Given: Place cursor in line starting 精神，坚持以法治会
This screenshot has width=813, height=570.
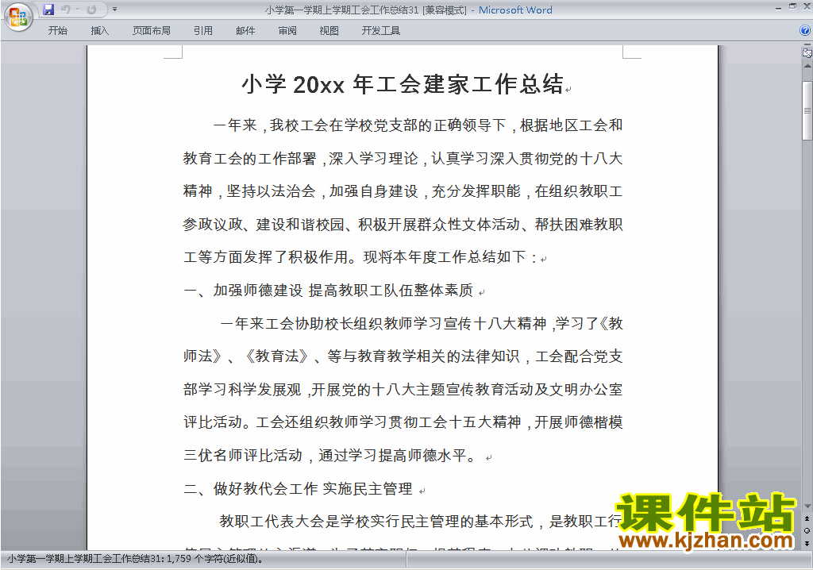Looking at the screenshot, I should coord(403,191).
